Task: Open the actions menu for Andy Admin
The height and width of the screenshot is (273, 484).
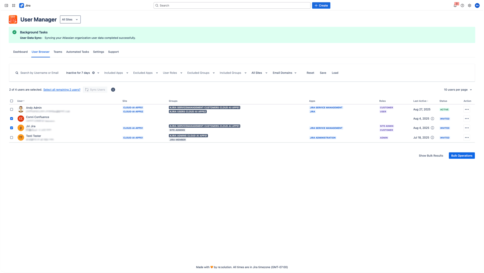Action: coord(467,109)
